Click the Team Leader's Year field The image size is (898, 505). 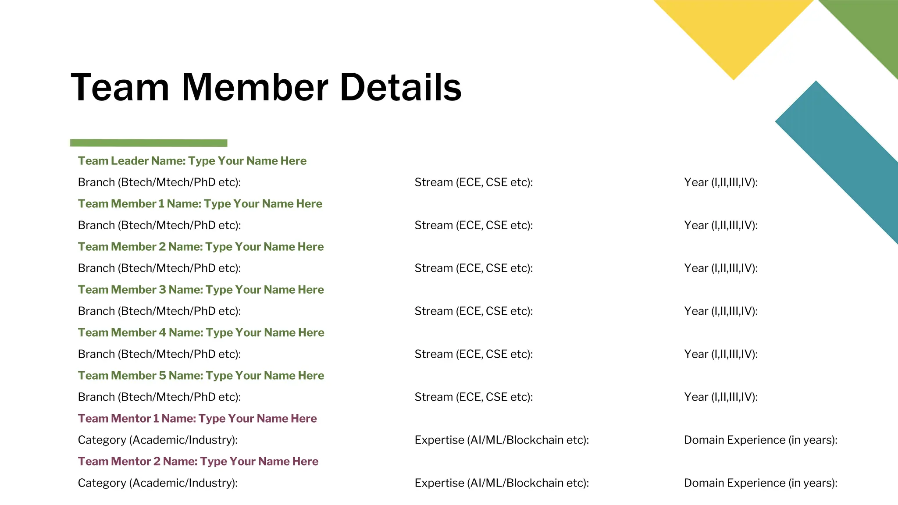(x=721, y=182)
